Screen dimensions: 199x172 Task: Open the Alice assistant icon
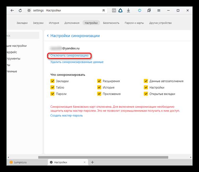click(x=120, y=10)
